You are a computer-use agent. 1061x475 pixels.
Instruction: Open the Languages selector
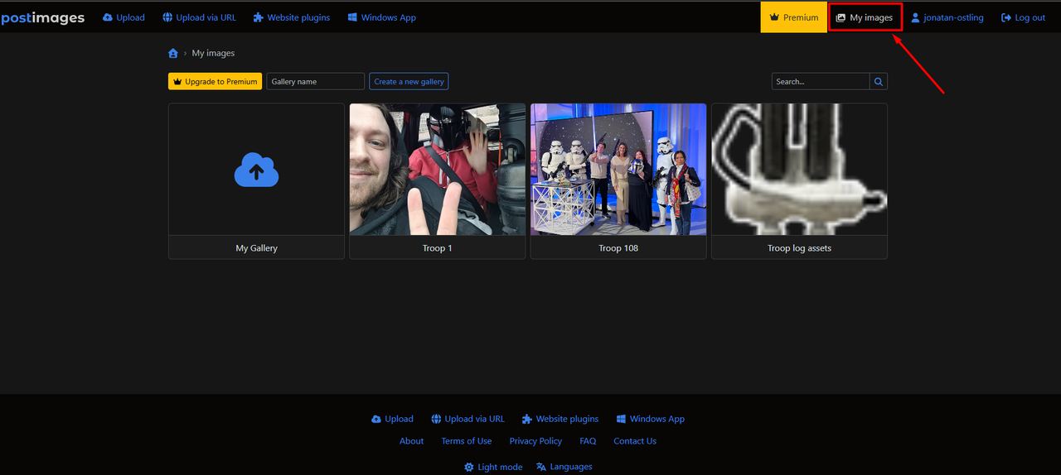point(564,467)
